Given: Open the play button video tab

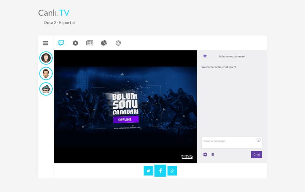Looking at the screenshot, I should 75,43.
